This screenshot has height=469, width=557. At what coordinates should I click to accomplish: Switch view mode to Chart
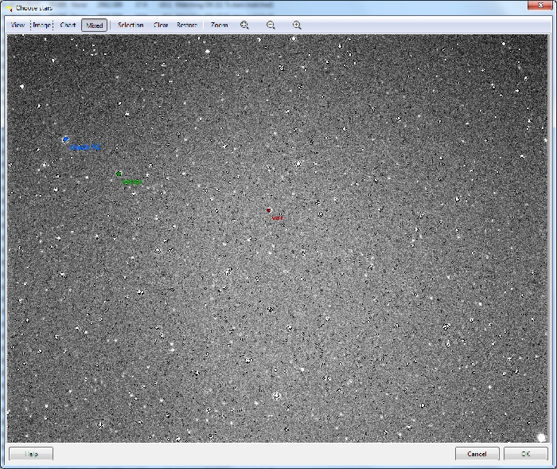pyautogui.click(x=68, y=25)
